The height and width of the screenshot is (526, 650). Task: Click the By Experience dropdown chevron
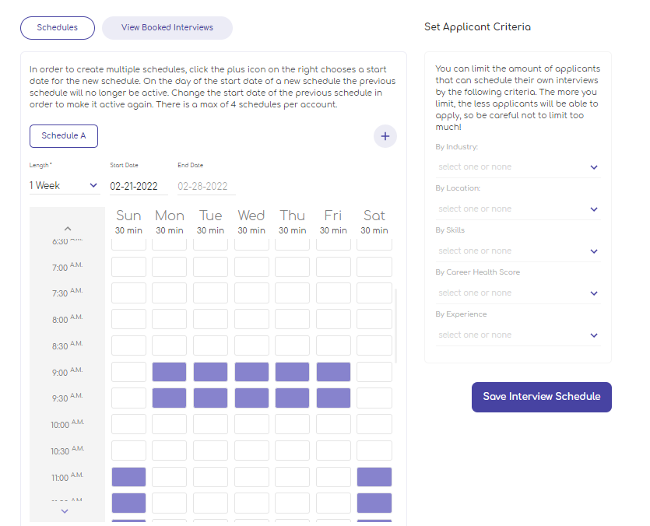click(594, 335)
